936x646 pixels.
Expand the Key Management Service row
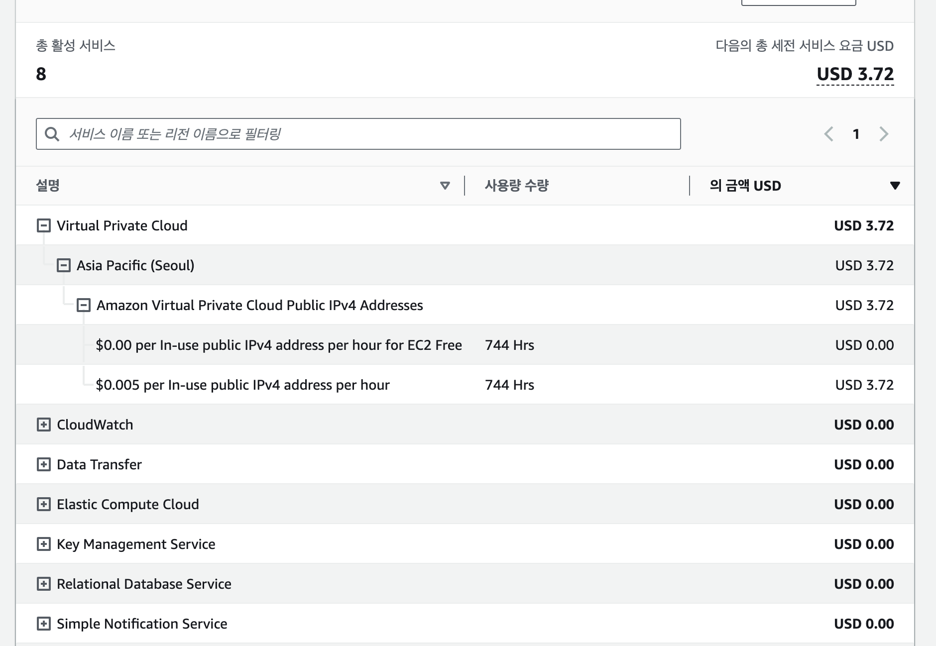pos(44,544)
